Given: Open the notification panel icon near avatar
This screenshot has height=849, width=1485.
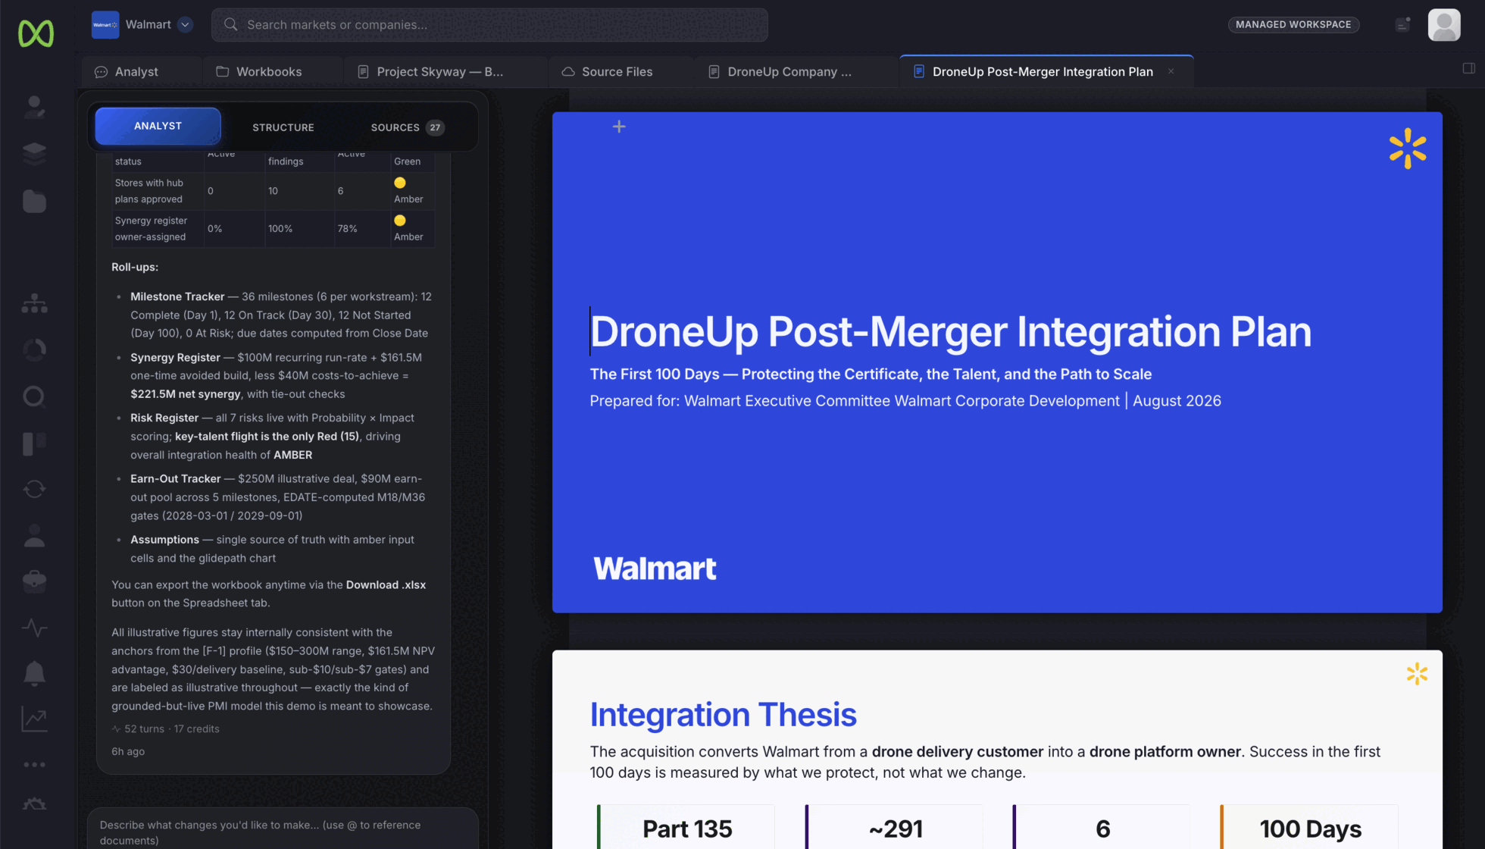Looking at the screenshot, I should coord(1402,25).
